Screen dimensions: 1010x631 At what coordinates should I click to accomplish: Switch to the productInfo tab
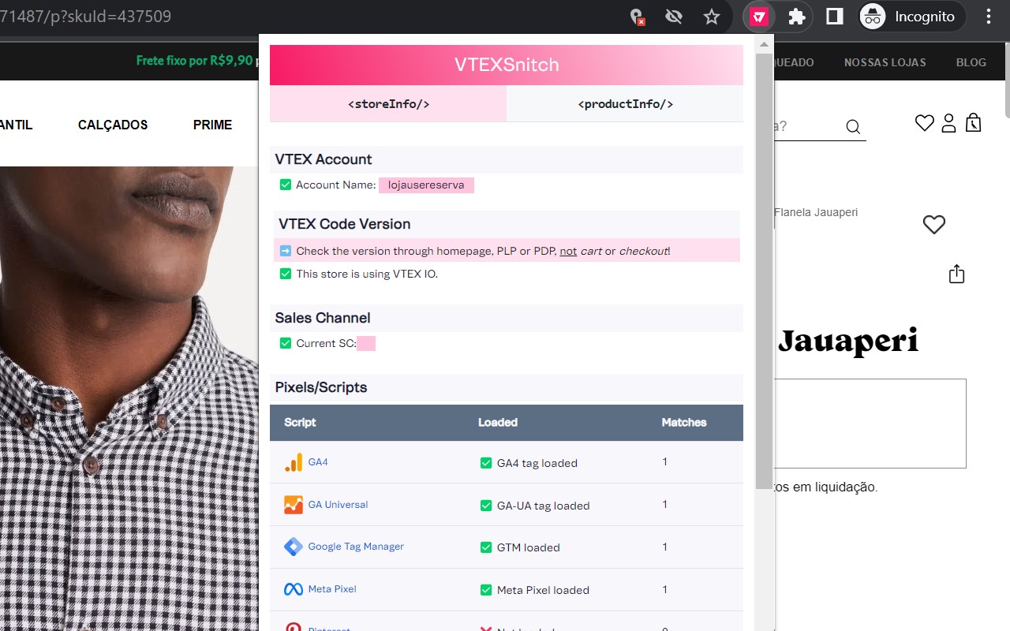[x=624, y=103]
